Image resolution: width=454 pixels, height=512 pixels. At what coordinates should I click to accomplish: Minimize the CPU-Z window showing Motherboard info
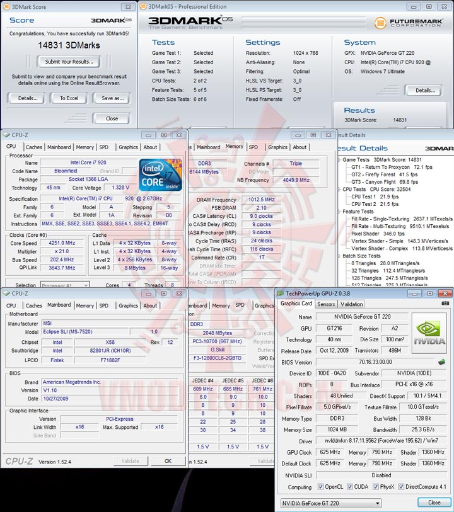tap(148, 293)
